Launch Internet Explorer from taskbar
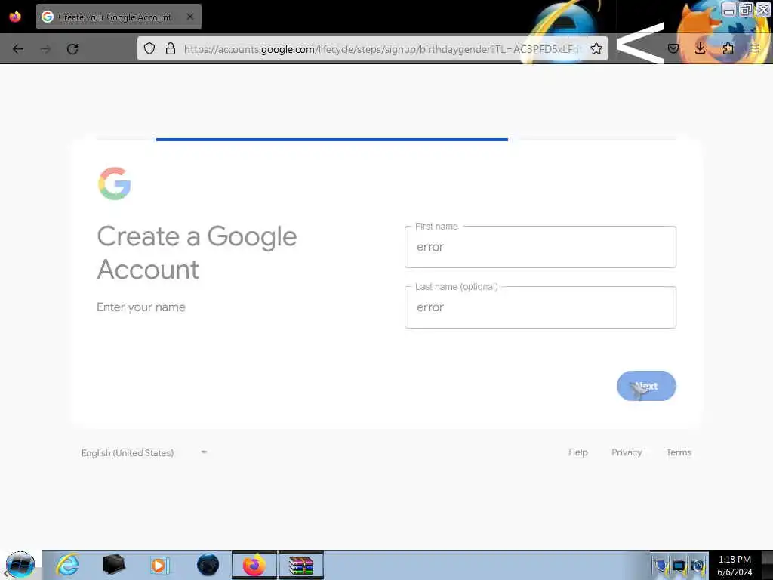 (67, 565)
